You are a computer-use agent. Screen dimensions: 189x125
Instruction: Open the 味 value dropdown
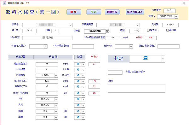(56, 99)
